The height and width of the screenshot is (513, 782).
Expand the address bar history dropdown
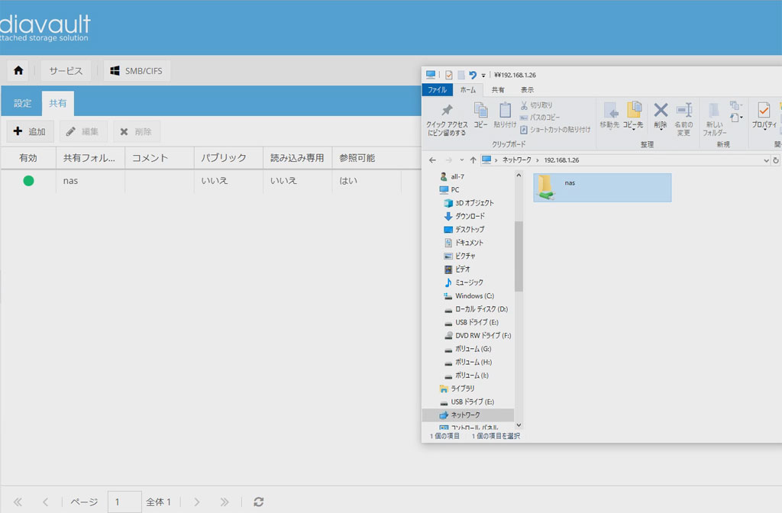click(766, 160)
